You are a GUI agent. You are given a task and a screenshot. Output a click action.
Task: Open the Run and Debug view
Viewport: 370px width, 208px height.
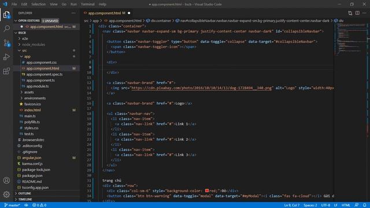coord(6,57)
